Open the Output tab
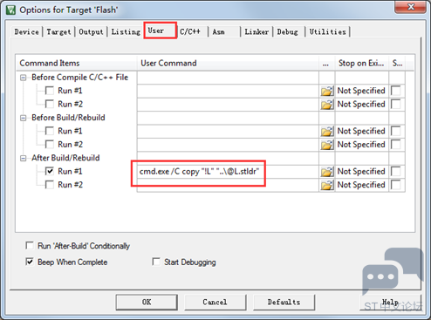Viewport: 431px width, 320px height. pos(91,31)
